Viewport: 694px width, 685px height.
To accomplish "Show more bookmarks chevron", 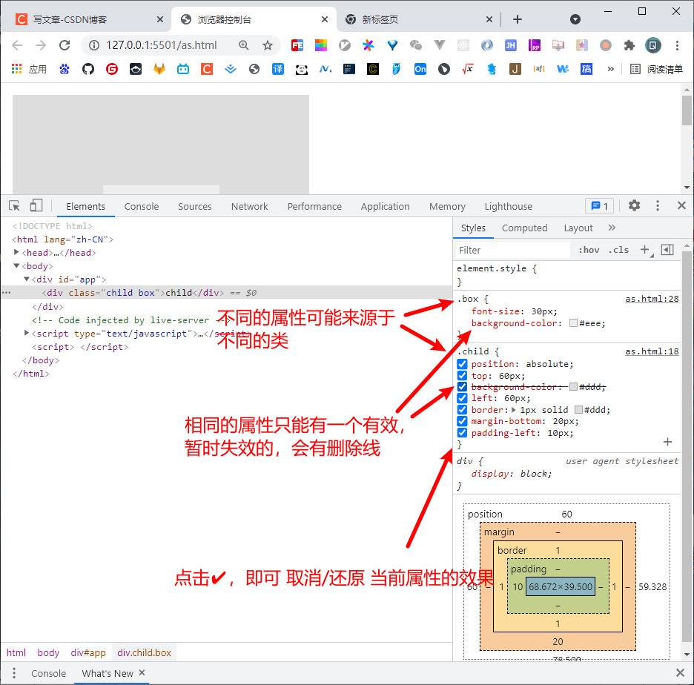I will click(x=611, y=69).
